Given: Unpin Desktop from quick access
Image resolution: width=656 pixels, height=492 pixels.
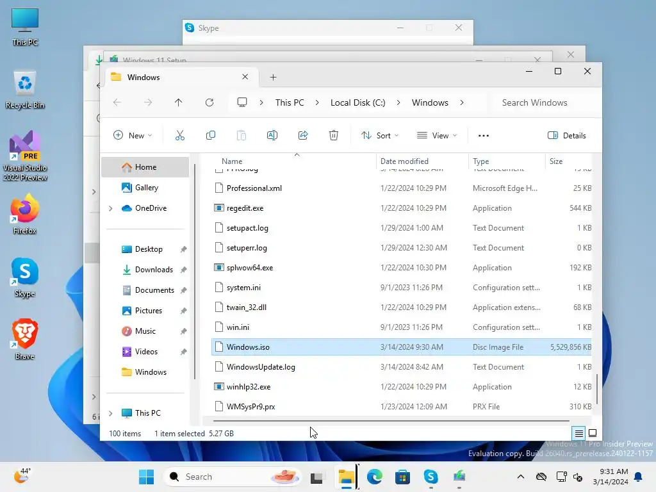Looking at the screenshot, I should 183,249.
